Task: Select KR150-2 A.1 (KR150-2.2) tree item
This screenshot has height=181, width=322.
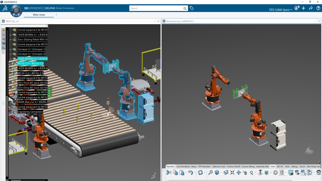Action: pos(31,63)
